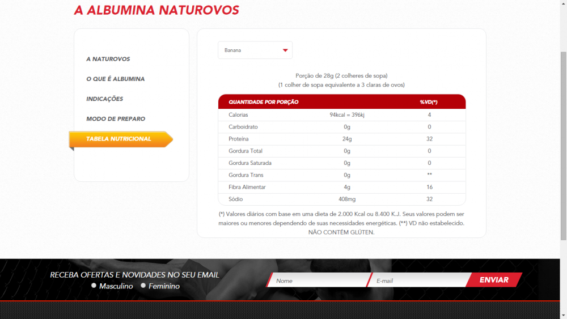Select the Tabela Nutricional tab
This screenshot has width=567, height=319.
pos(121,139)
